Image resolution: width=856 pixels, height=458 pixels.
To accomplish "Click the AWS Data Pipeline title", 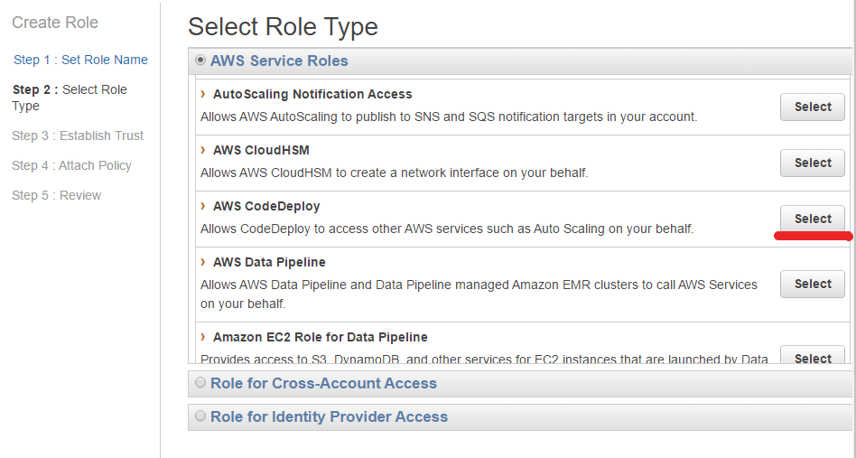I will click(269, 262).
